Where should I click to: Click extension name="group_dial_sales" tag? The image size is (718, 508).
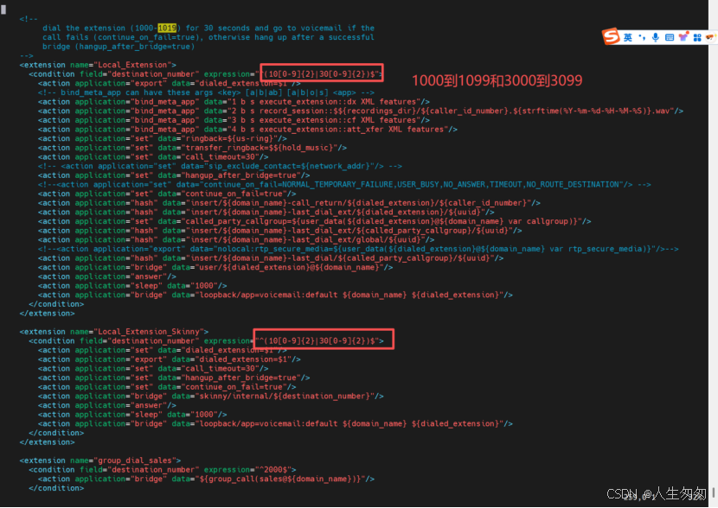(100, 460)
